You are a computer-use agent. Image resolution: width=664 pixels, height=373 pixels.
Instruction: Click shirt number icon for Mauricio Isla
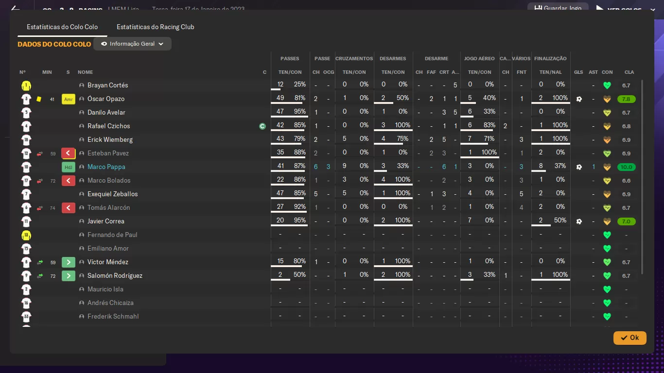pyautogui.click(x=26, y=289)
